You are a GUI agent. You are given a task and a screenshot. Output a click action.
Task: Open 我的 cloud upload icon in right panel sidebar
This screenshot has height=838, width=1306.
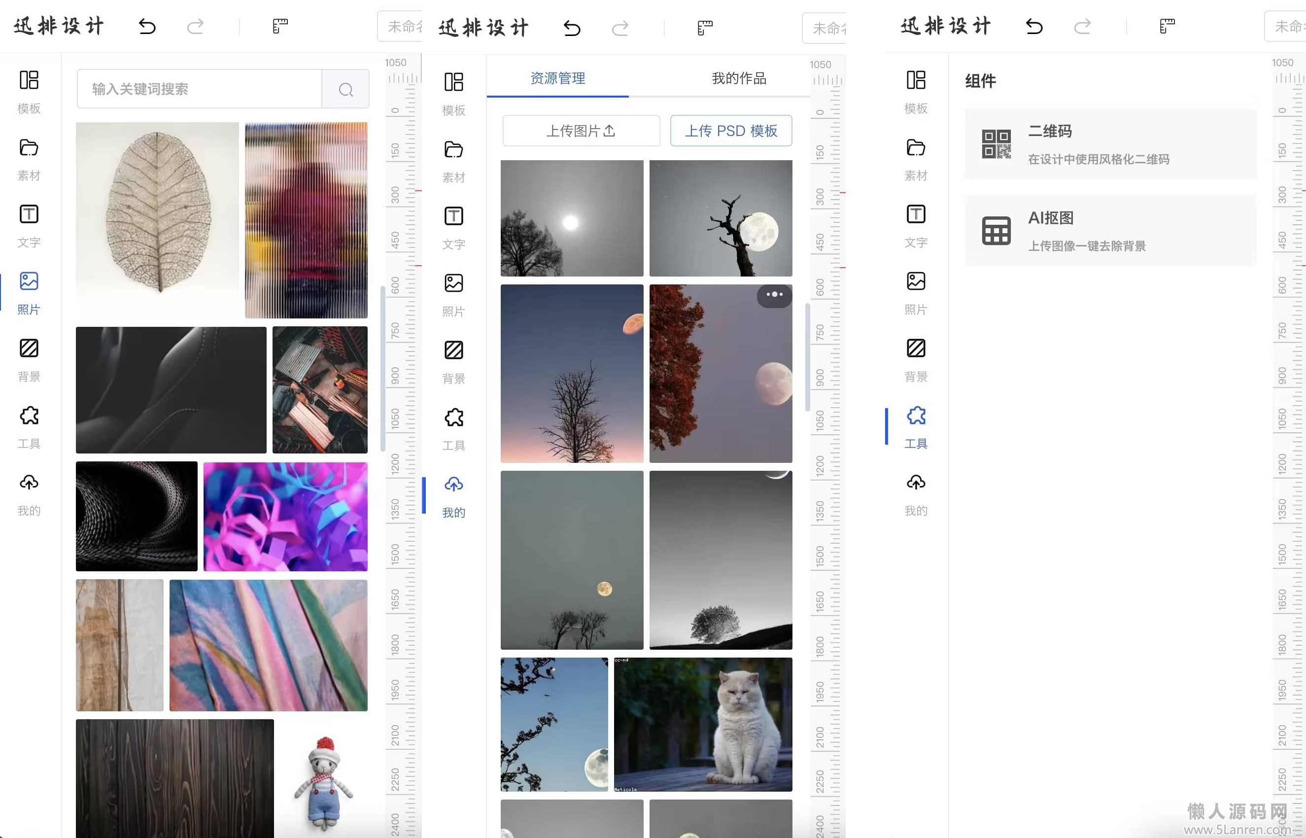click(916, 483)
